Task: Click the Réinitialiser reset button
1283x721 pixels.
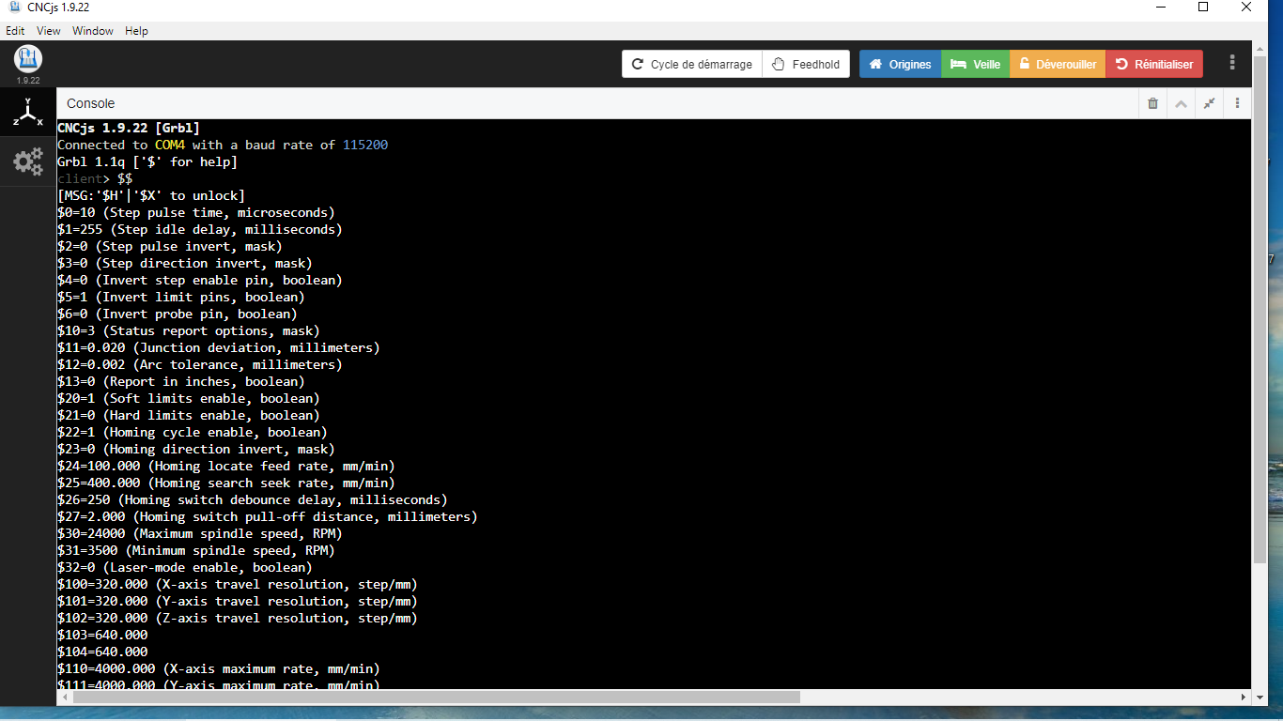Action: coord(1154,64)
